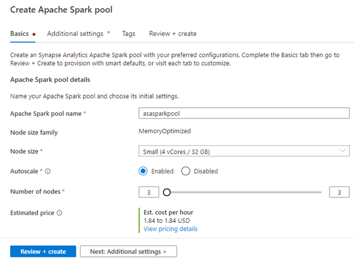Open the Estimated price info icon
This screenshot has width=354, height=262.
pos(60,213)
